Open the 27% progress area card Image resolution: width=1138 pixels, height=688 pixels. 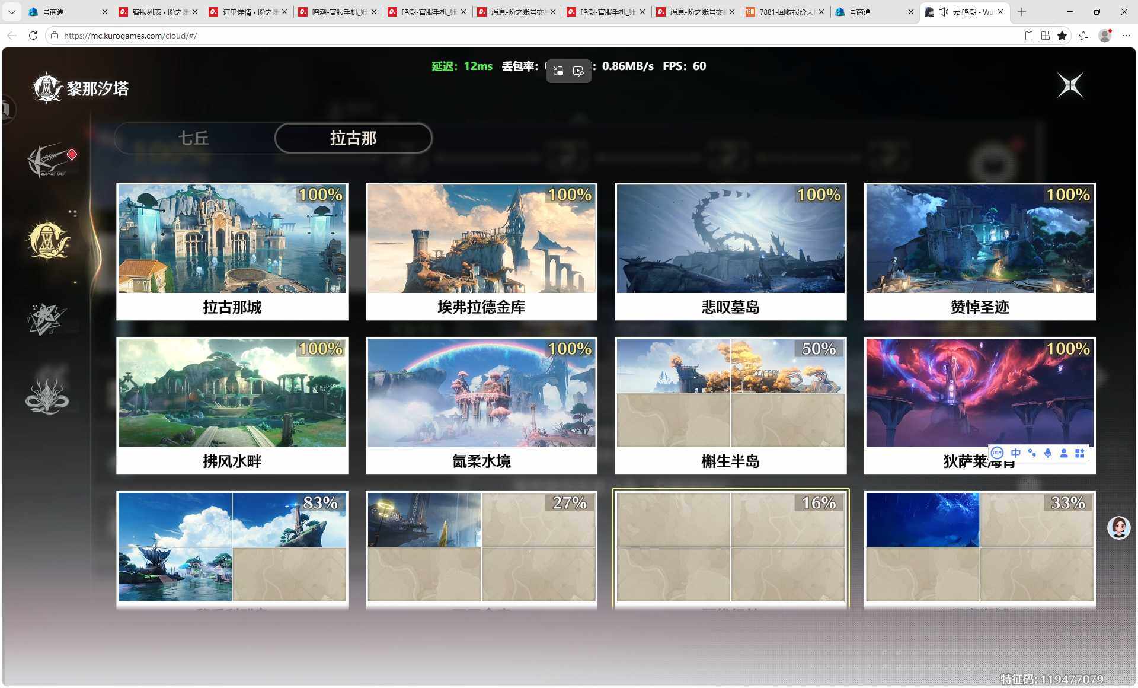481,550
